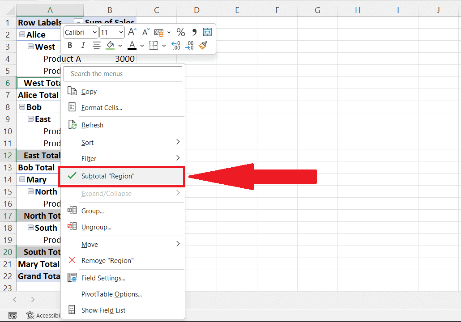Apply comma style formatting

click(x=194, y=32)
